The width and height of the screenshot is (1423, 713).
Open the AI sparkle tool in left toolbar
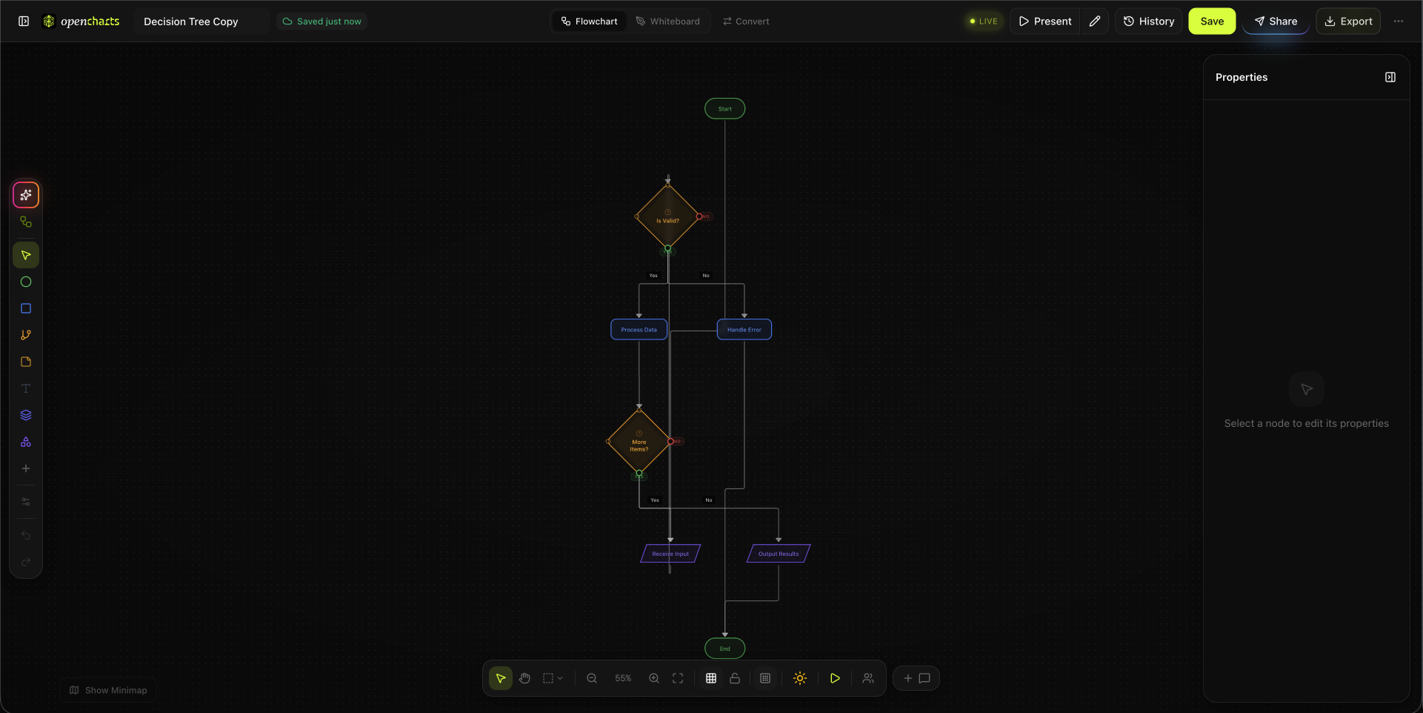pos(25,195)
